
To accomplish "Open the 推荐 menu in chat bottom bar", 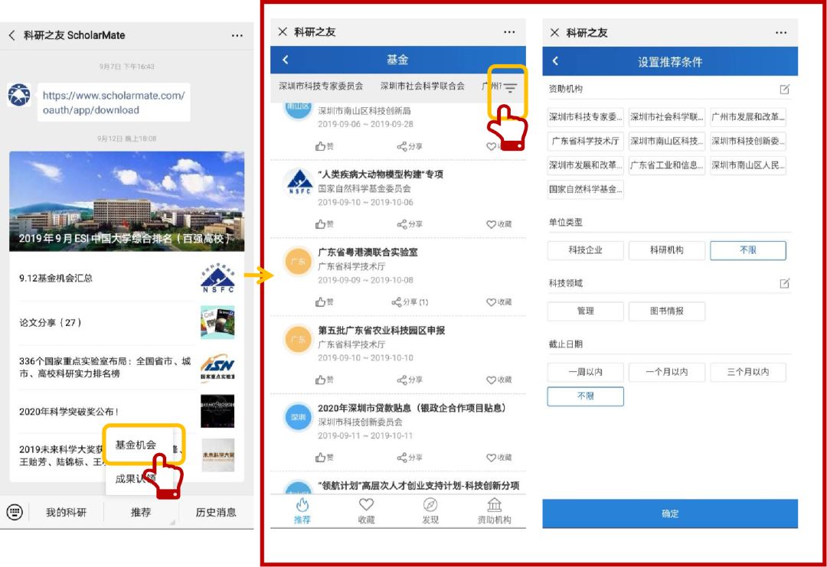I will point(141,513).
